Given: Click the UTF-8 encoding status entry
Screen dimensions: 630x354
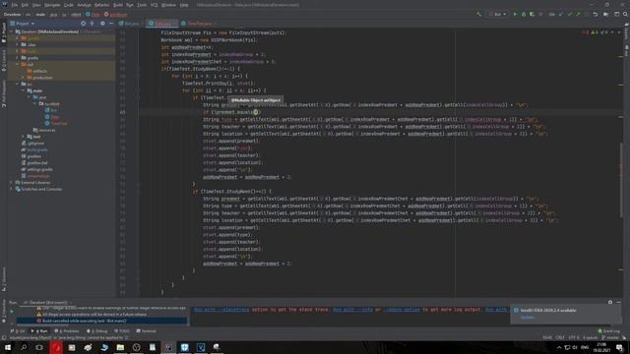Looking at the screenshot, I should 574,337.
